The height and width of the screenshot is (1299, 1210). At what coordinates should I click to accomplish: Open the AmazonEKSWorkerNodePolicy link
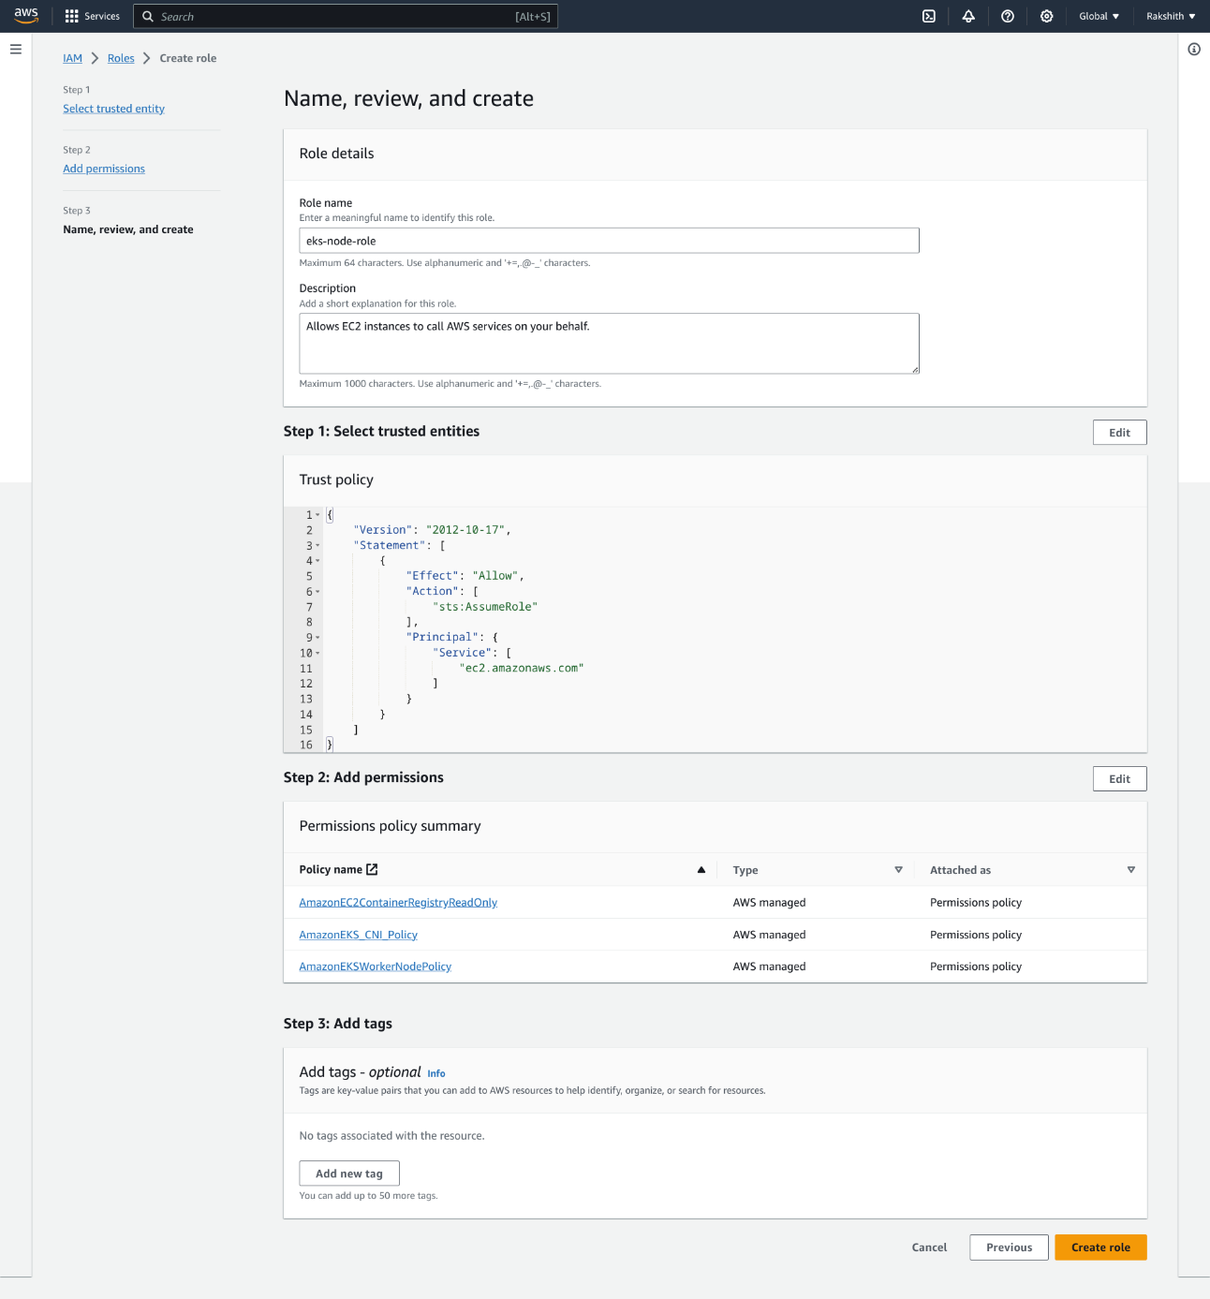[x=375, y=967]
